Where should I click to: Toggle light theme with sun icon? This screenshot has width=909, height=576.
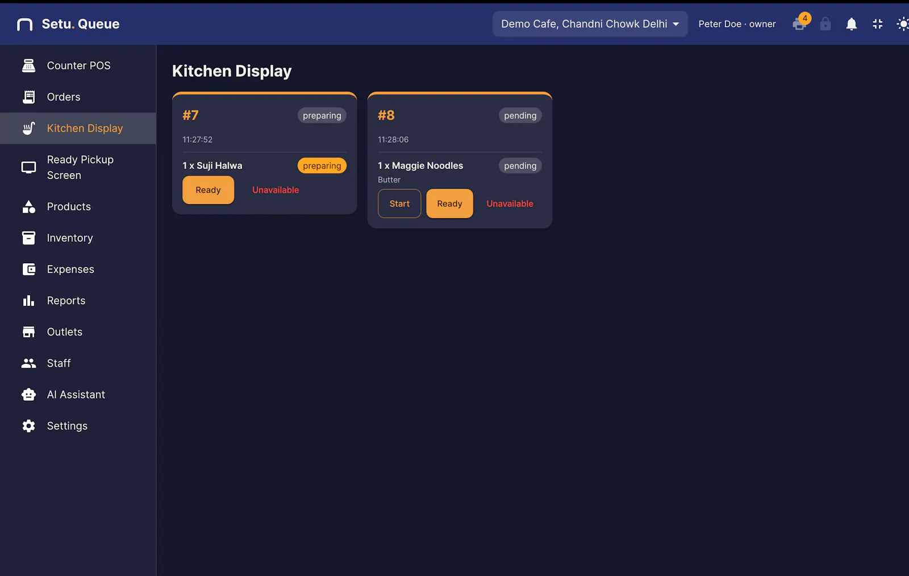click(903, 24)
